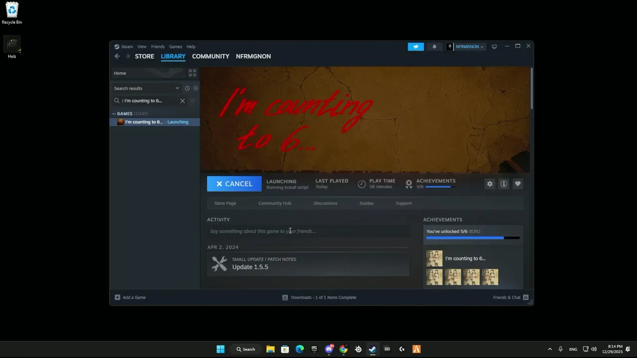Viewport: 637px width, 358px height.
Task: Click the Add a Game plus icon
Action: [117, 297]
